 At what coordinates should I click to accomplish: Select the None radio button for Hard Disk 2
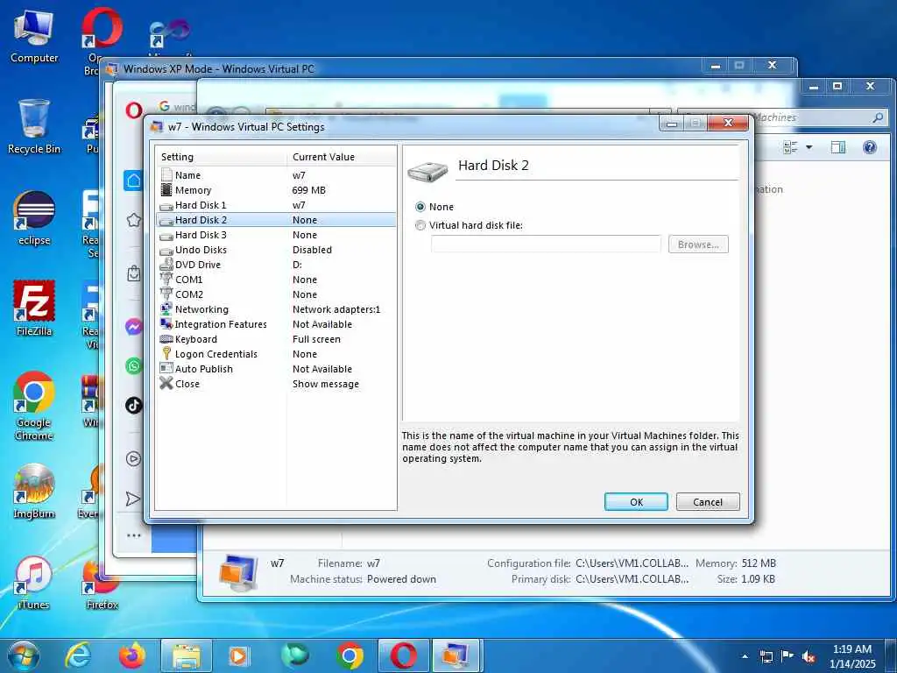click(x=420, y=207)
